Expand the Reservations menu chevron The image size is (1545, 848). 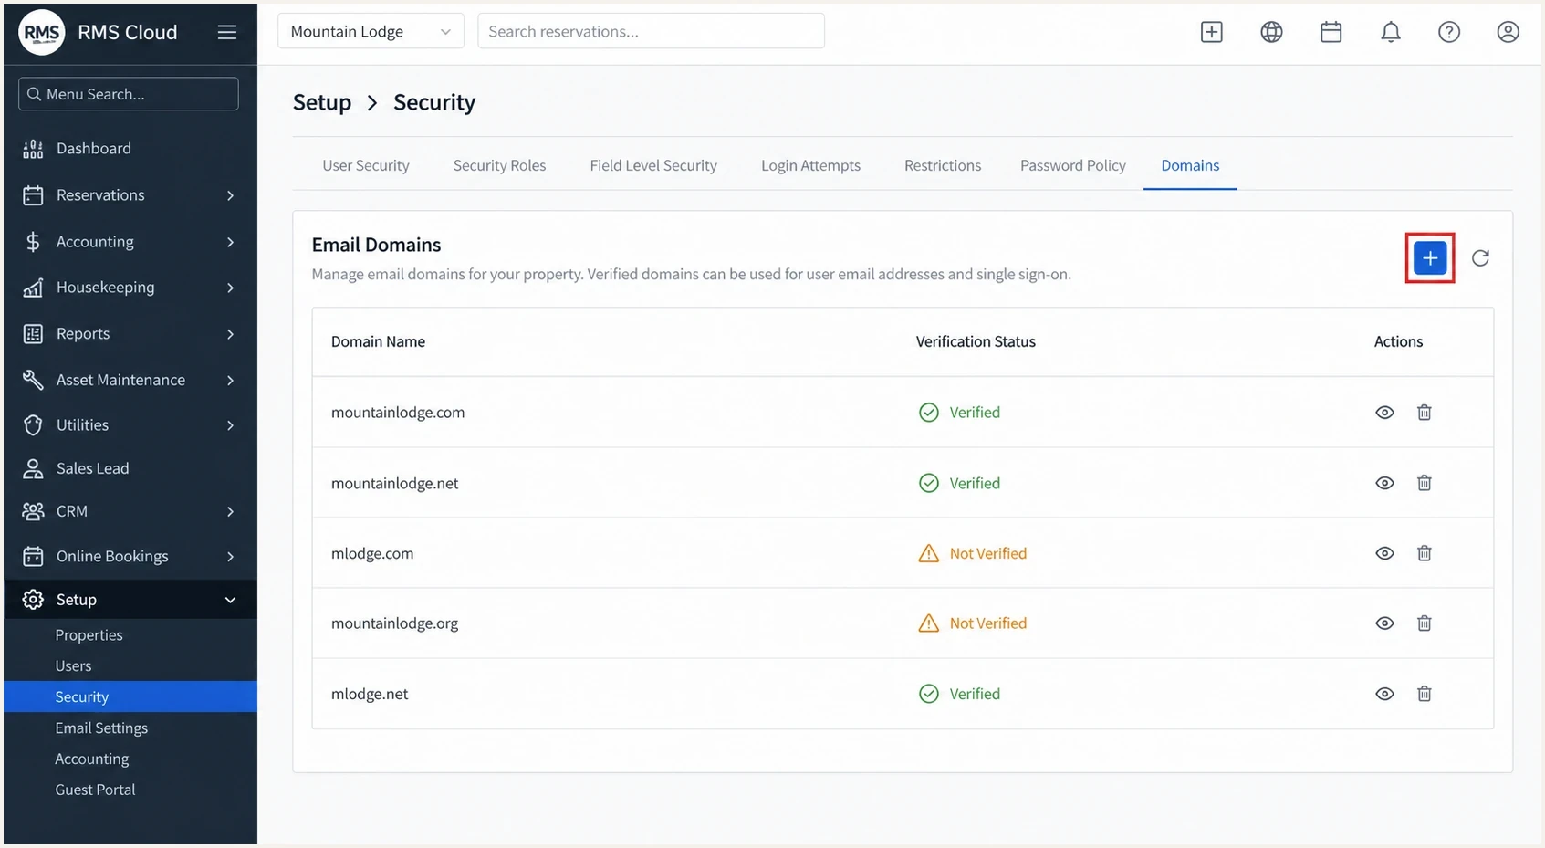(x=230, y=195)
